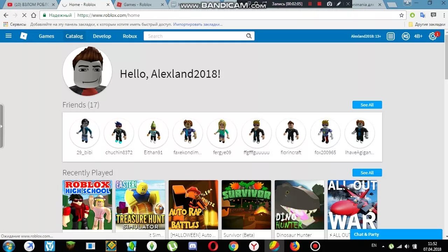Click Импортировать закладки link

click(x=198, y=24)
